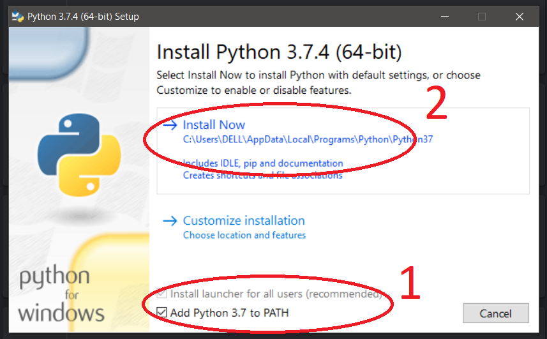Click the Python icon in the title bar
The width and height of the screenshot is (547, 339).
coord(17,17)
